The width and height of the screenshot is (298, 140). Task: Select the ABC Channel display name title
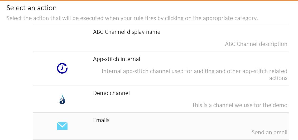point(127,32)
